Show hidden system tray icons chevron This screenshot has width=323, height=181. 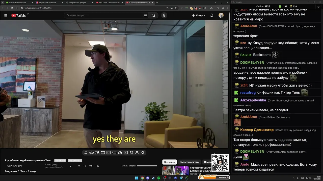(294, 178)
